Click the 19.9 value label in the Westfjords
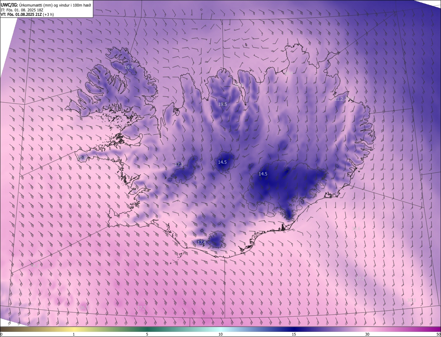Image resolution: width=441 pixels, height=337 pixels. pos(129,68)
